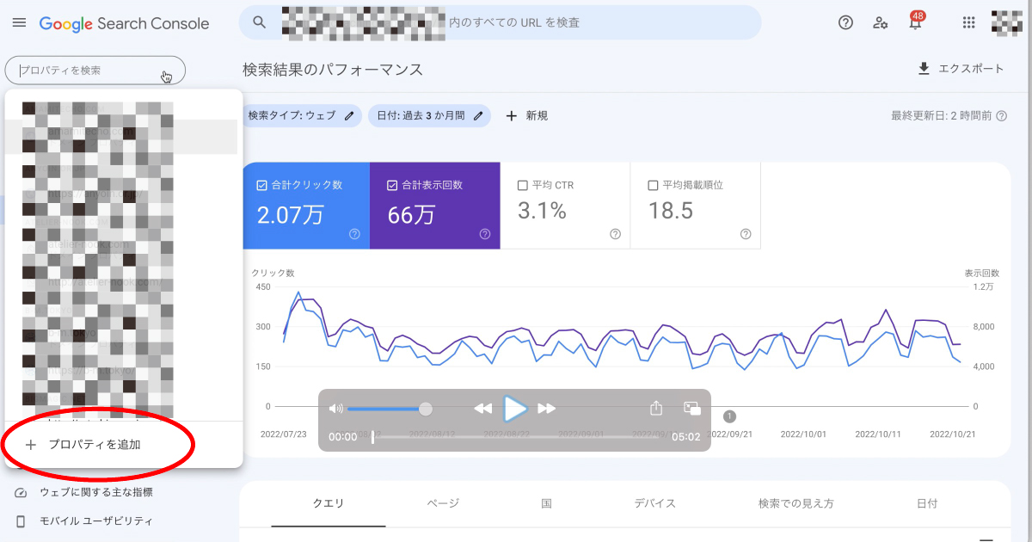1032x542 pixels.
Task: Click the 検索結果のパフォーマンス heading
Action: [x=333, y=70]
